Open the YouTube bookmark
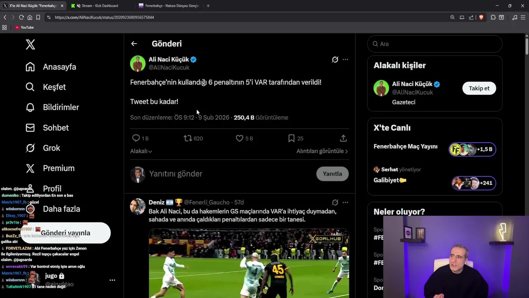 24,27
